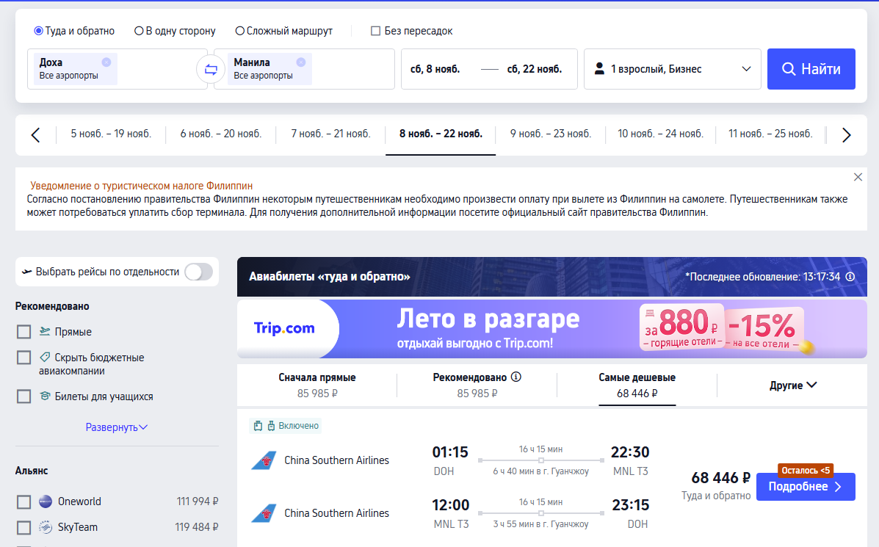This screenshot has width=879, height=547.
Task: Open the Лето в разгаре promo banner
Action: [552, 328]
